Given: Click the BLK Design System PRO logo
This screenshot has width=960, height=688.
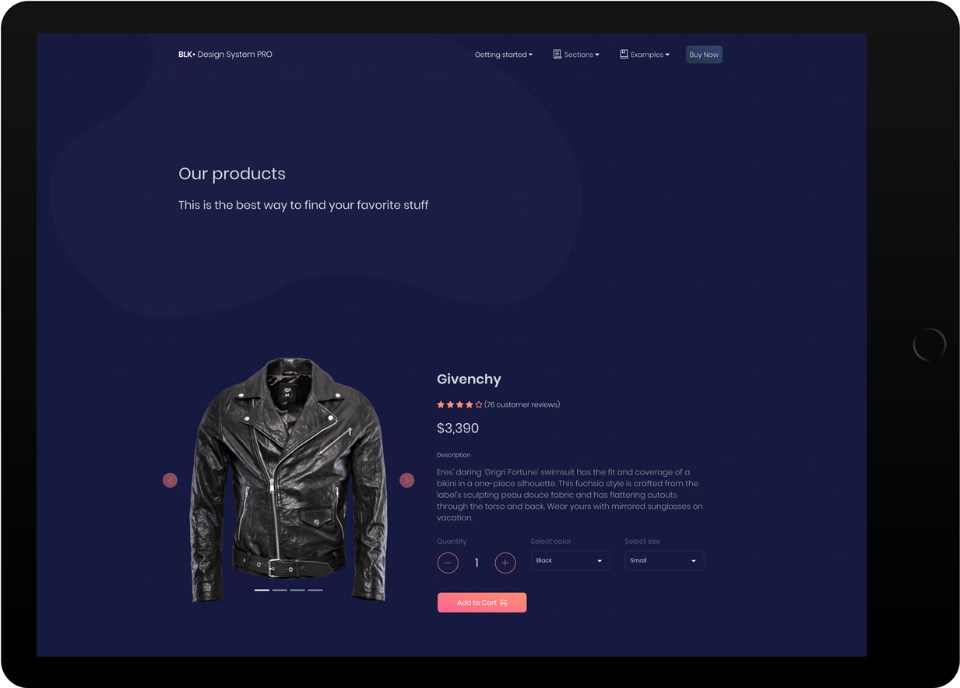Looking at the screenshot, I should pyautogui.click(x=225, y=55).
